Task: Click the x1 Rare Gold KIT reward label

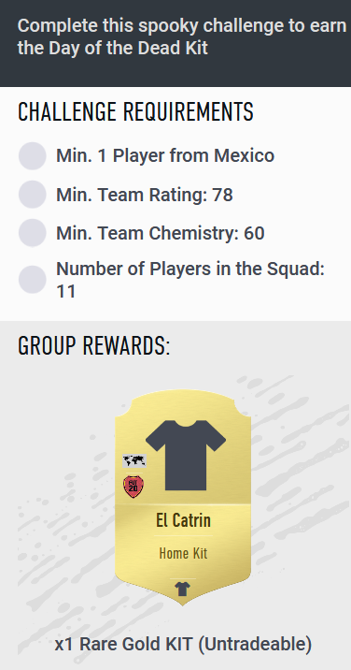Action: point(183,644)
